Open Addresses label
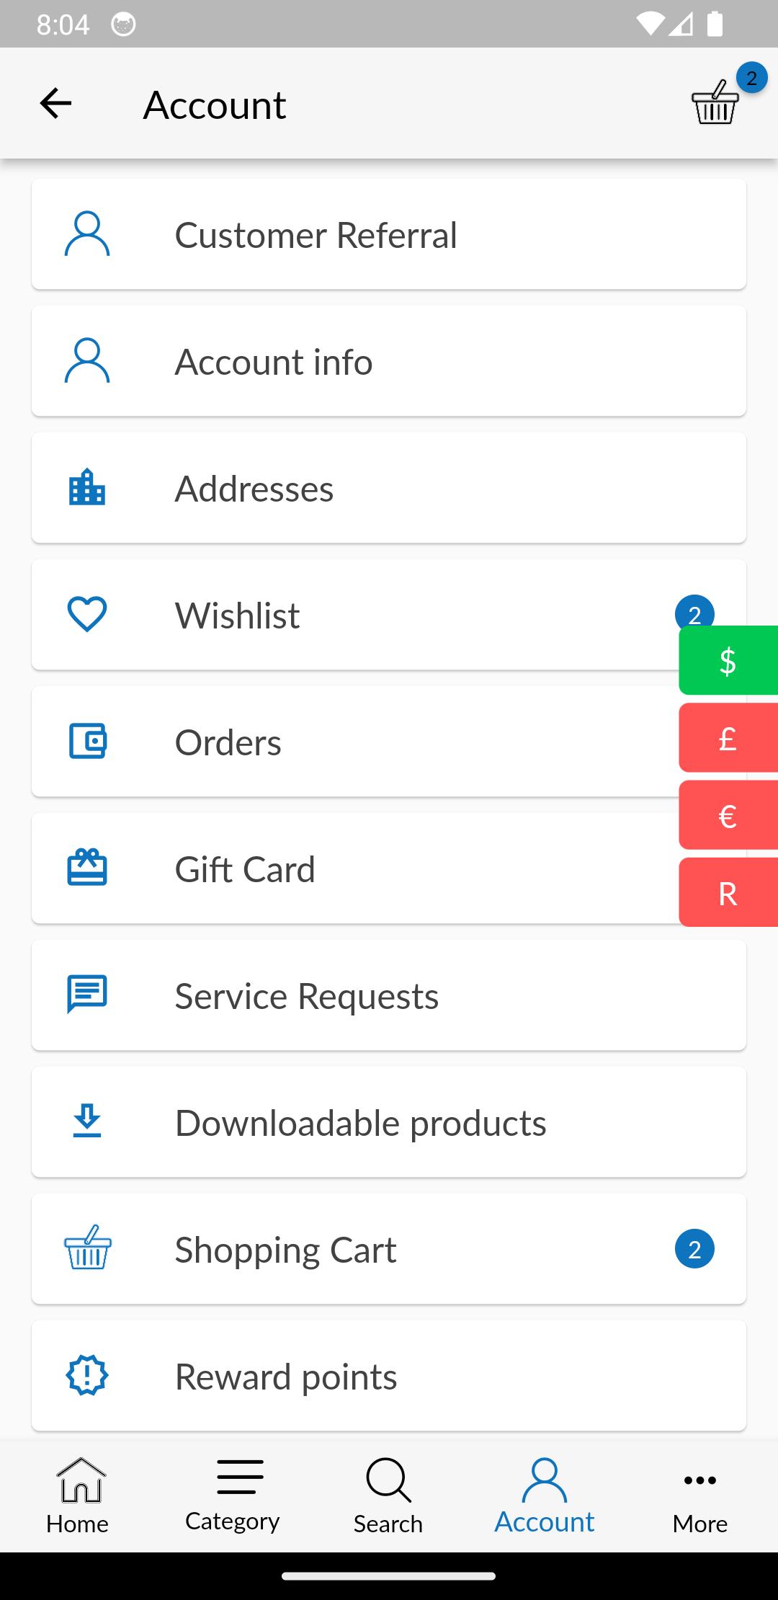778x1600 pixels. (x=254, y=489)
